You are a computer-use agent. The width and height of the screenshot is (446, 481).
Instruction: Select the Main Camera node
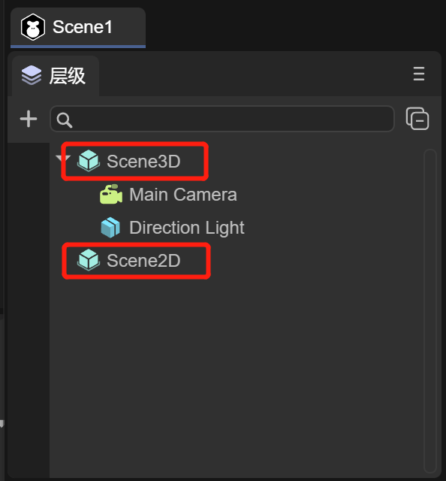pos(183,195)
